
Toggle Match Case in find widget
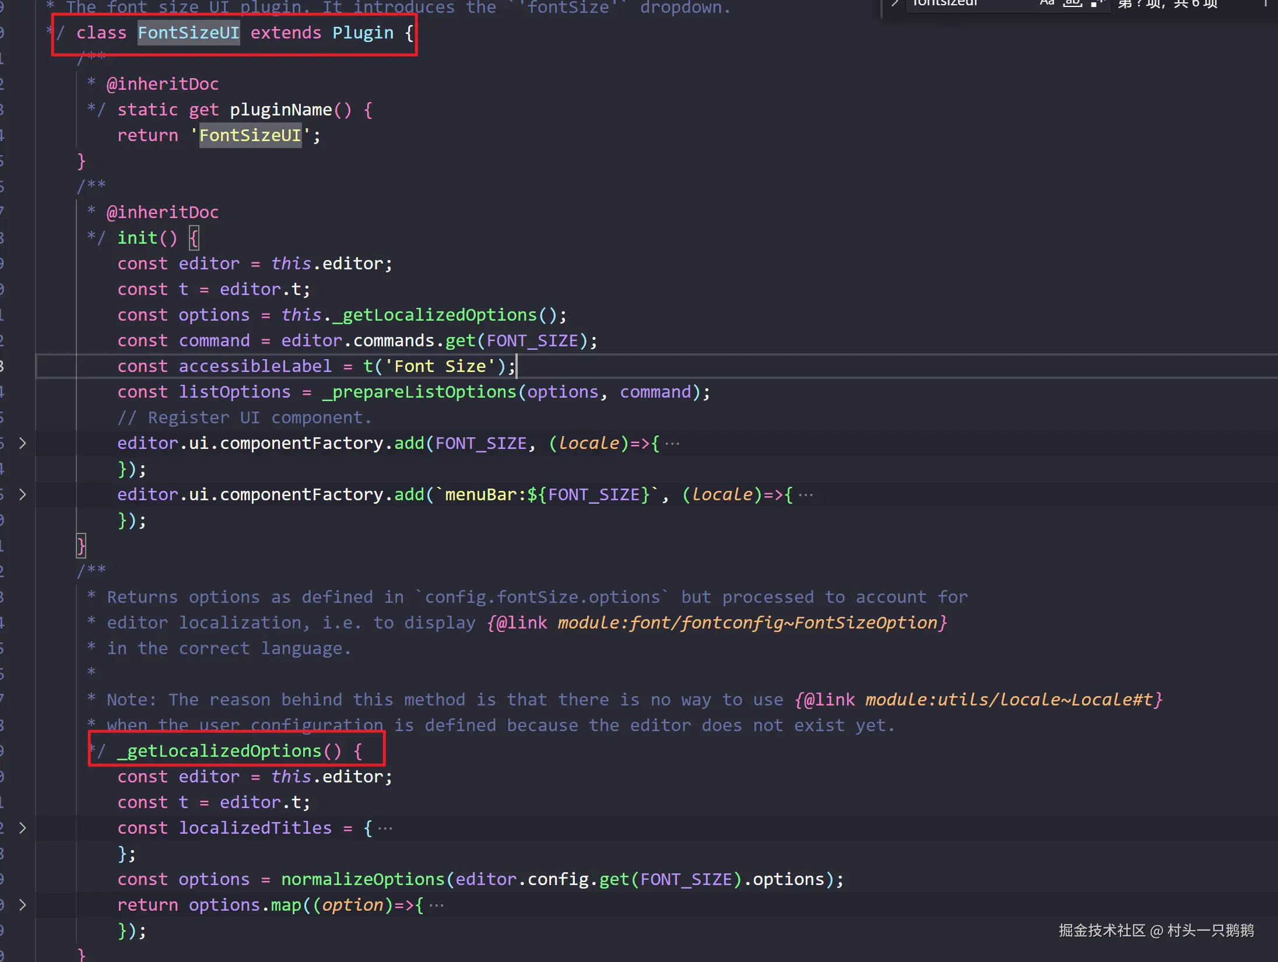[1047, 3]
